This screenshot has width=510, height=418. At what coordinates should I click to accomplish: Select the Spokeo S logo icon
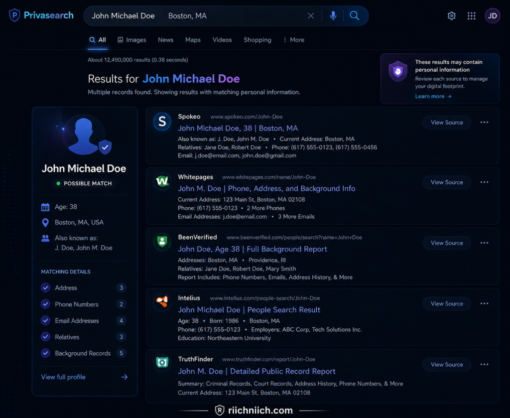tap(162, 122)
